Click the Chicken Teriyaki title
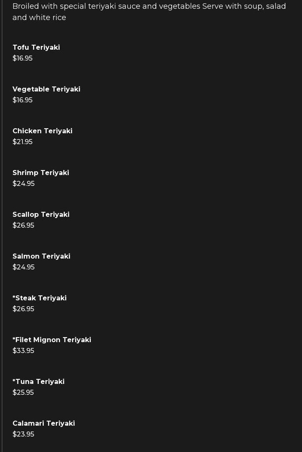The image size is (302, 452). (x=42, y=131)
